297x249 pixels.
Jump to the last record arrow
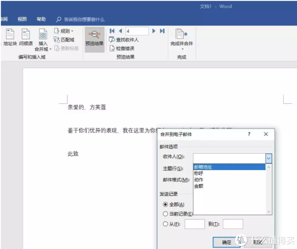(161, 31)
